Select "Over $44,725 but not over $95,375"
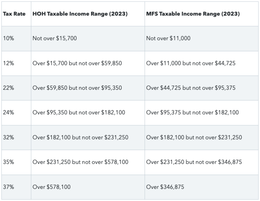The width and height of the screenshot is (260, 201). (x=191, y=88)
